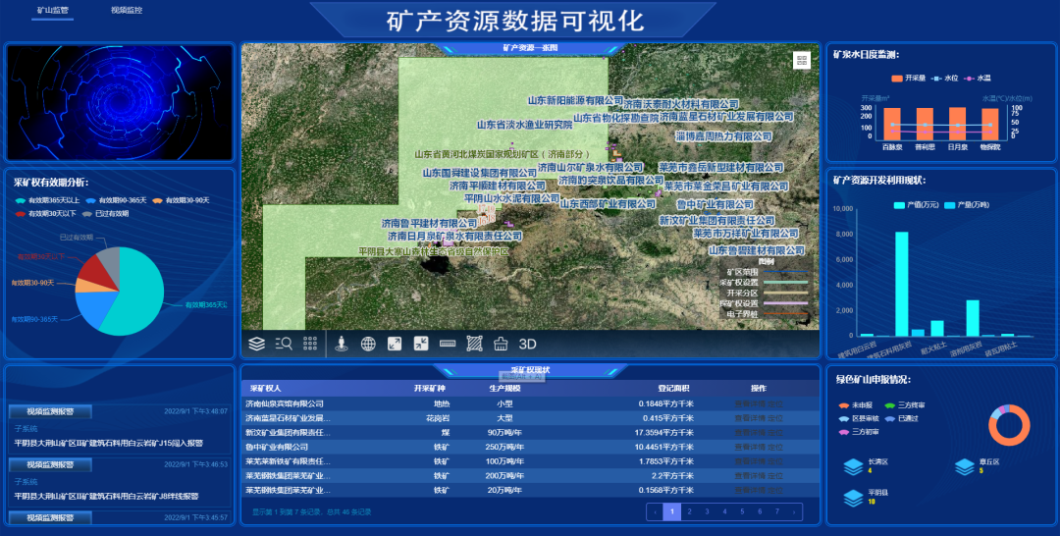The image size is (1060, 536).
Task: Toggle 有效期90-365天 pie legend item
Action: point(116,200)
